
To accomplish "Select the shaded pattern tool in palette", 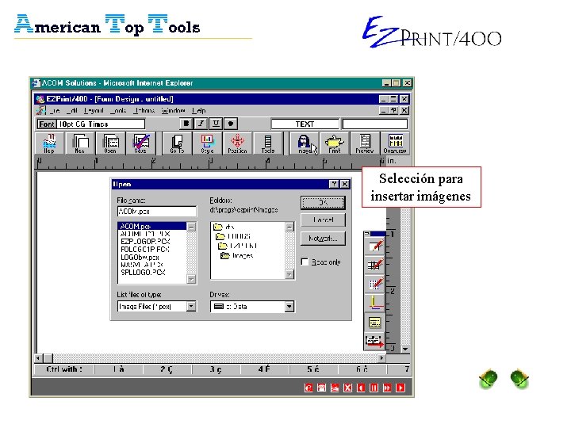I will pos(374,284).
